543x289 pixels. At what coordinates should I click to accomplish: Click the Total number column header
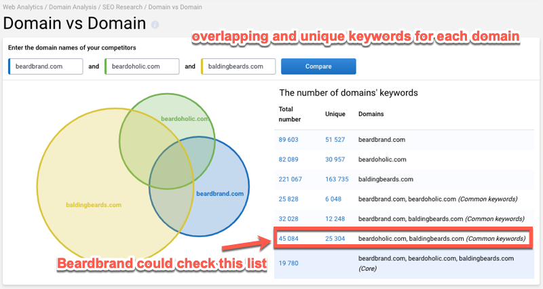point(290,114)
